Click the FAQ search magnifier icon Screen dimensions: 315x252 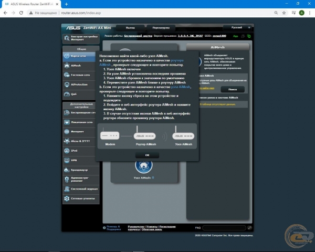pos(250,228)
